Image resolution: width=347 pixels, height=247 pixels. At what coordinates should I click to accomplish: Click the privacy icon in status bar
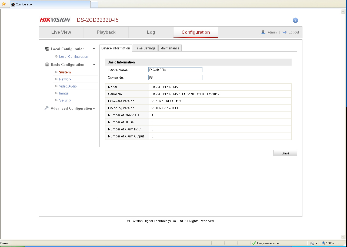tap(312, 243)
